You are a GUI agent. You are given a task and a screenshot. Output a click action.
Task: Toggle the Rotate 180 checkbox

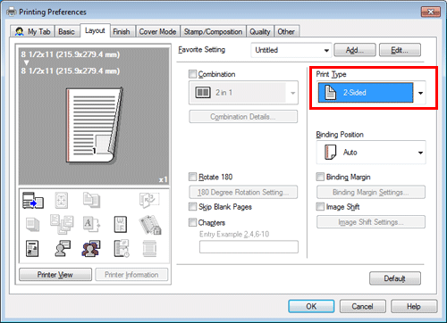point(192,177)
